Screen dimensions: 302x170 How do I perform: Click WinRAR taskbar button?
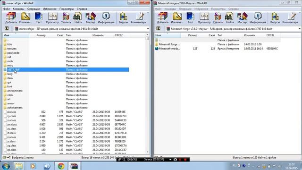[74, 166]
